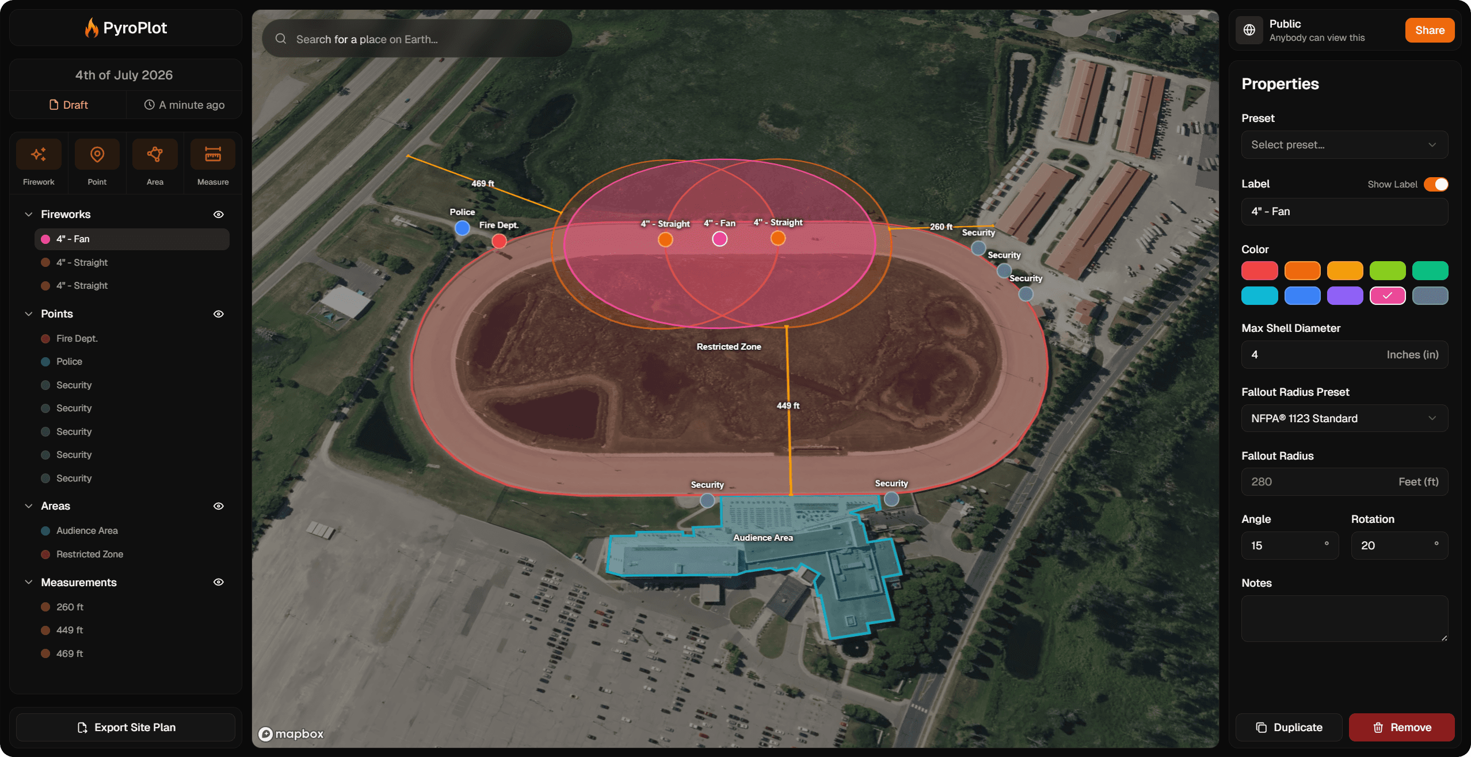Image resolution: width=1471 pixels, height=757 pixels.
Task: Collapse the Points section
Action: coord(28,313)
